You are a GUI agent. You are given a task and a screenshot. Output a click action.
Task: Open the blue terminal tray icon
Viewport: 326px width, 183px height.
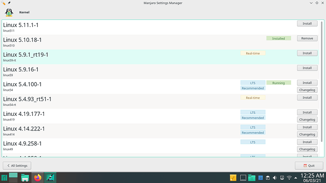coord(260,178)
